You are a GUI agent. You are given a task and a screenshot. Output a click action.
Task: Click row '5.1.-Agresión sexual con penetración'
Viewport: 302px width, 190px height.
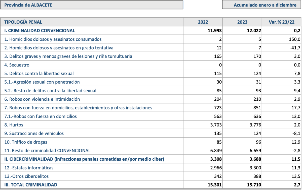(151, 82)
